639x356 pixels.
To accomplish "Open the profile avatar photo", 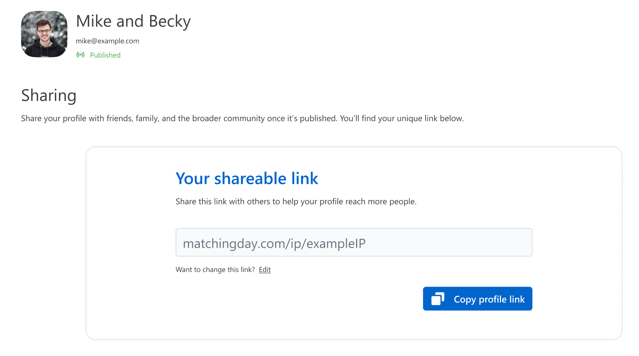I will tap(44, 34).
